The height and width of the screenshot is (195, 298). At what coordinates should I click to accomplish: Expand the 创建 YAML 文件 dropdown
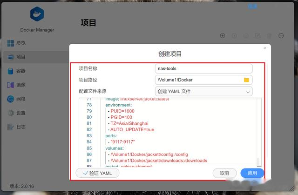[204, 91]
